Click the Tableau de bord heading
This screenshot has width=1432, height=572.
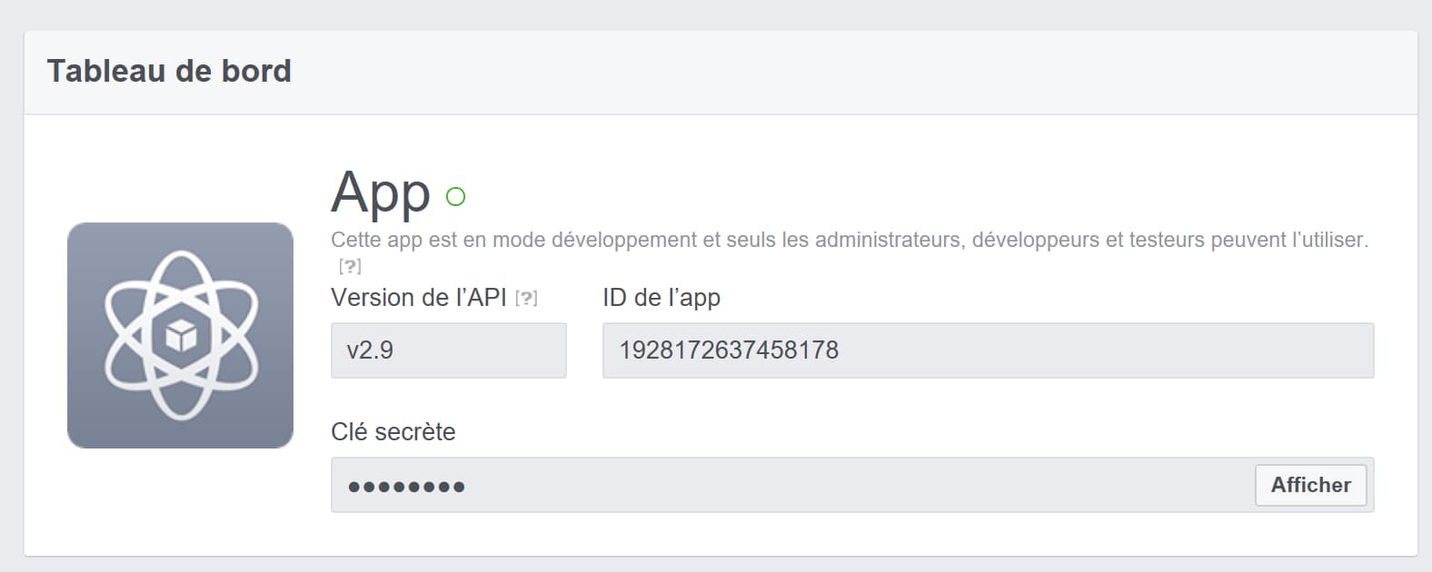coord(169,71)
